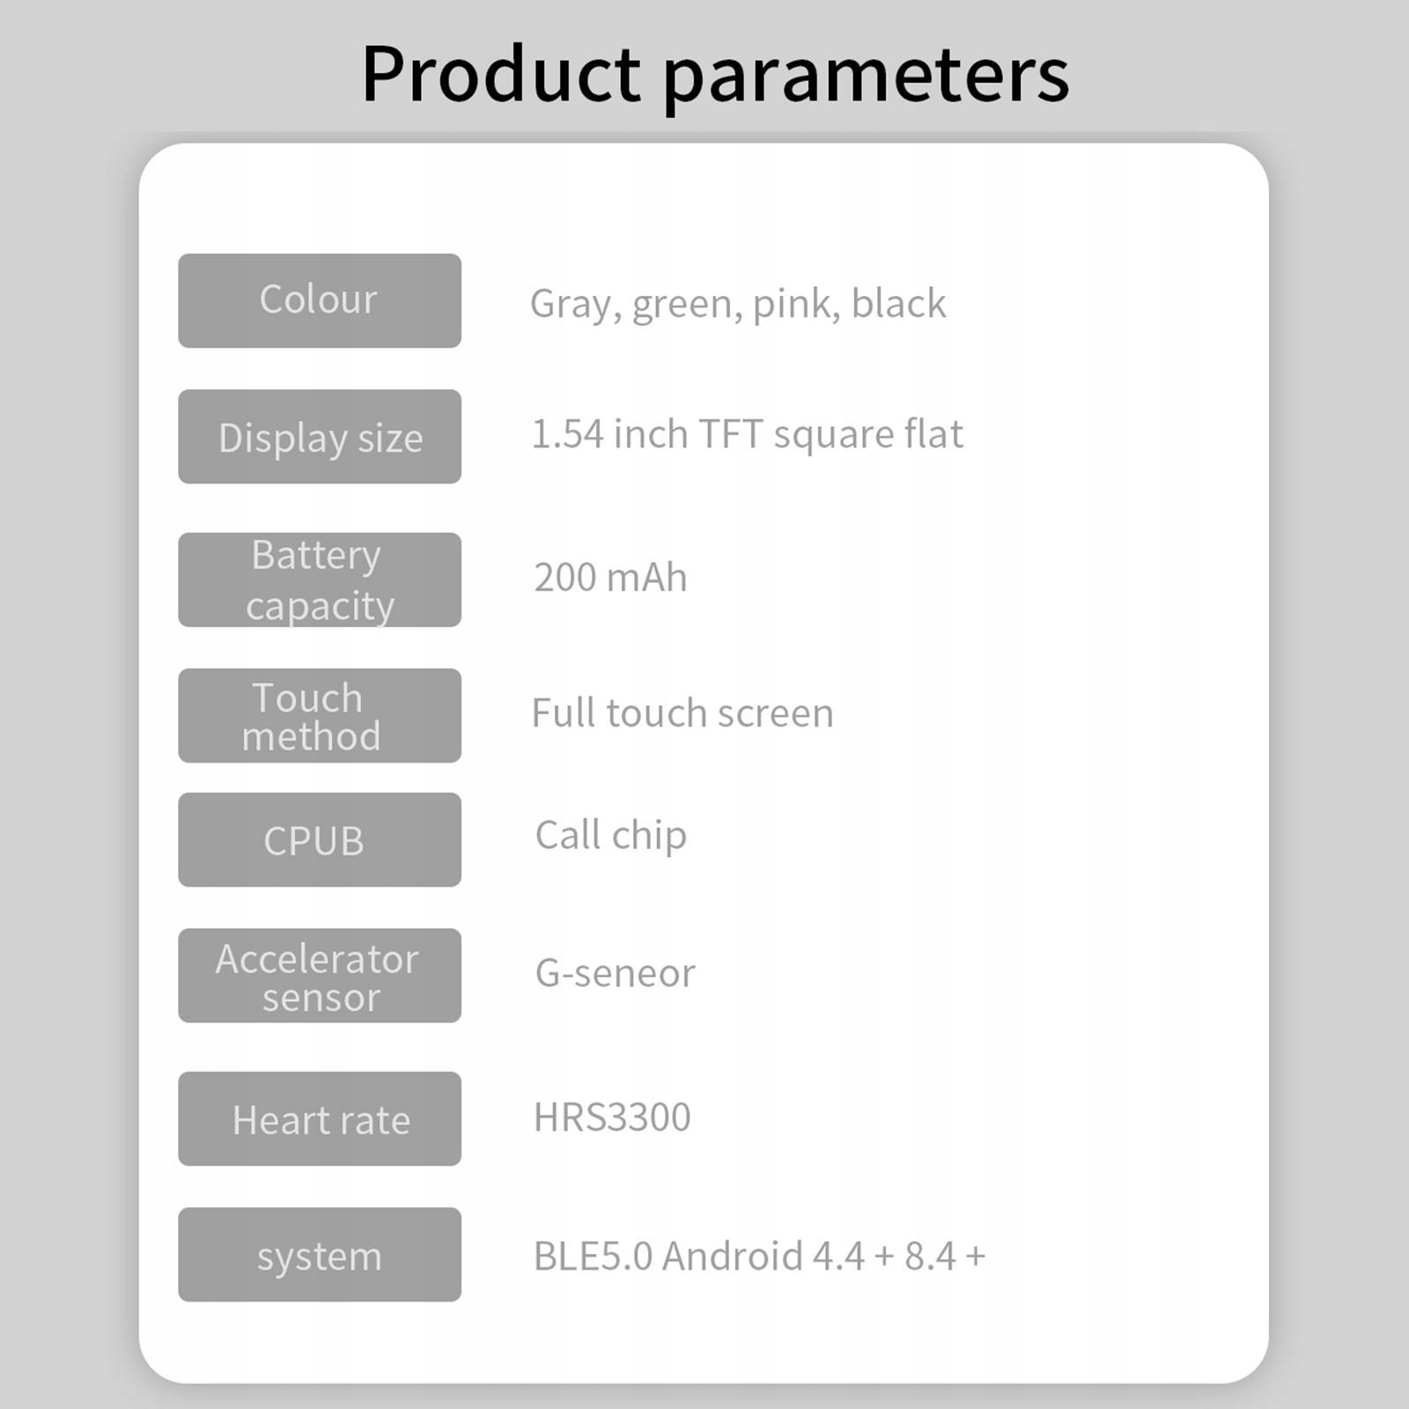Select the Colour label box

point(320,300)
